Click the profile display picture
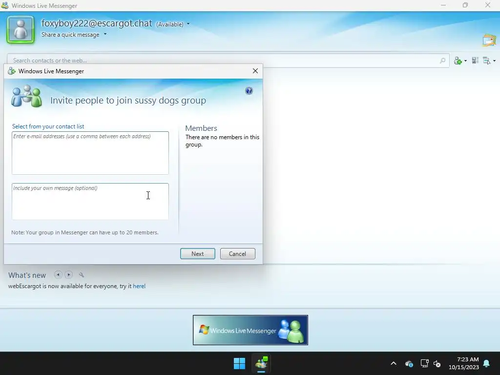Screen dimensions: 500x375 tap(21, 30)
